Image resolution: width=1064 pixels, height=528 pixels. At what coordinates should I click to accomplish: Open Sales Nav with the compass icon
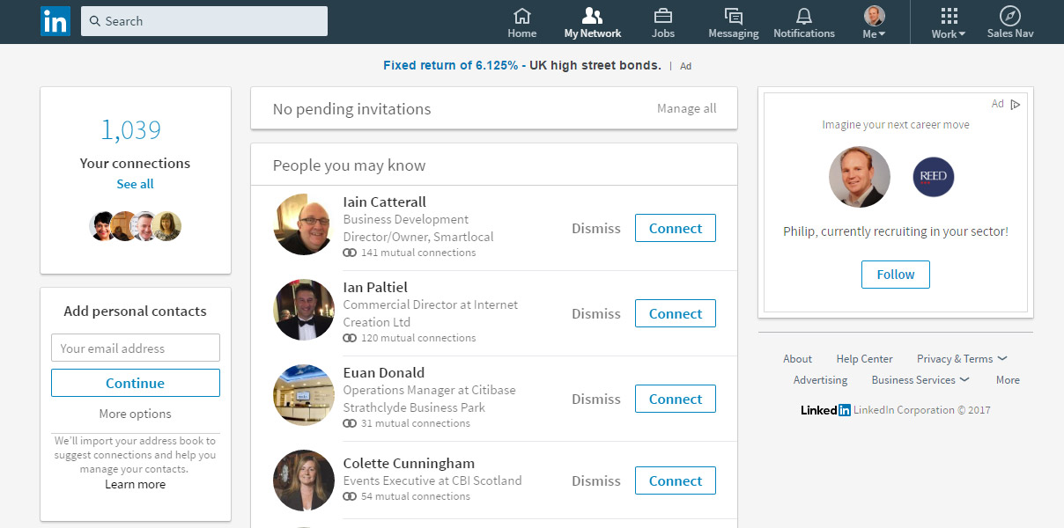[1009, 16]
